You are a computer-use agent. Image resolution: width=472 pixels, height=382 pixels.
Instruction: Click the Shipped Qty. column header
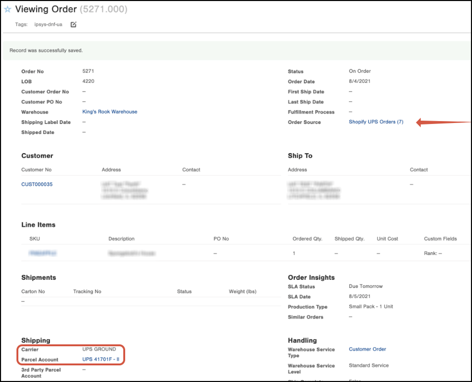(x=349, y=239)
